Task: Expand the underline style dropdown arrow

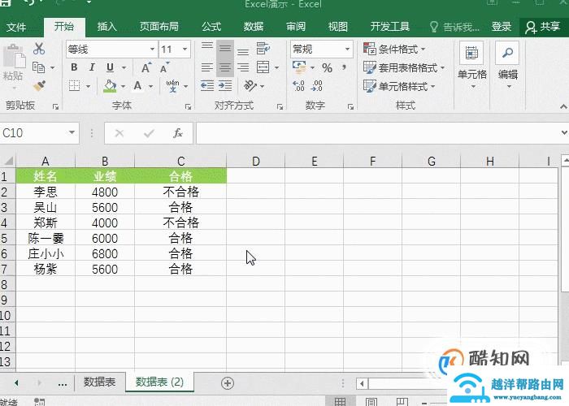Action: click(124, 67)
